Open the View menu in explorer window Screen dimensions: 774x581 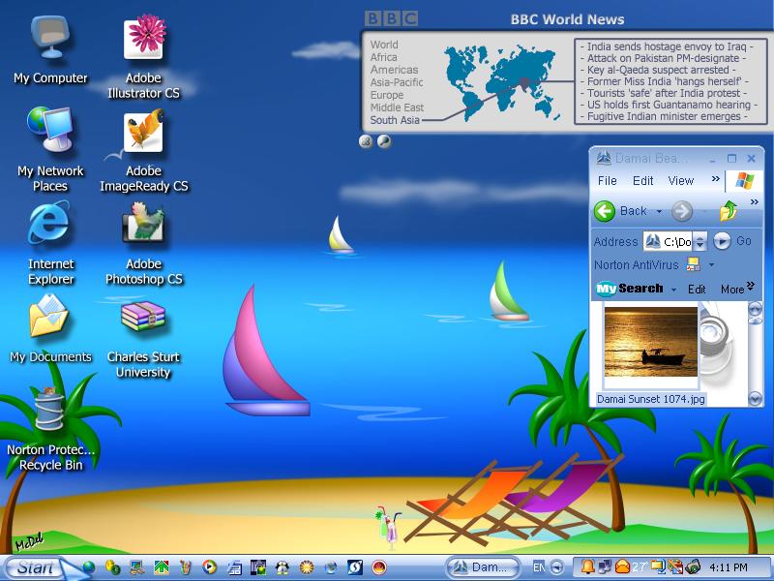[681, 181]
